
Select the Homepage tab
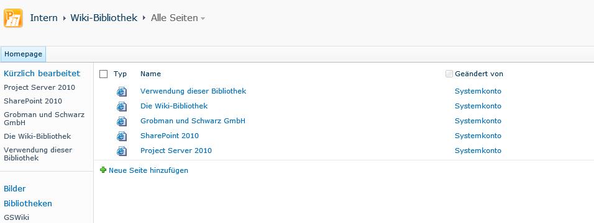click(23, 54)
